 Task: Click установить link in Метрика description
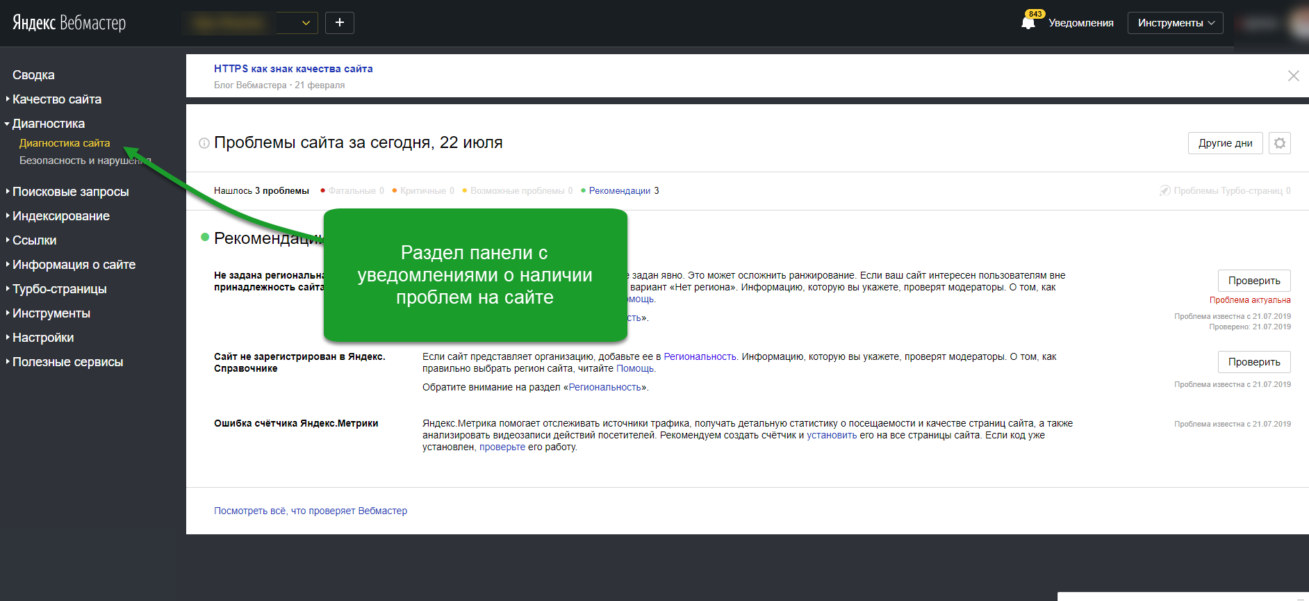[x=832, y=436]
